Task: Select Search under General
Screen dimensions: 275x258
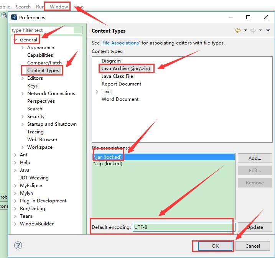Action: point(35,109)
